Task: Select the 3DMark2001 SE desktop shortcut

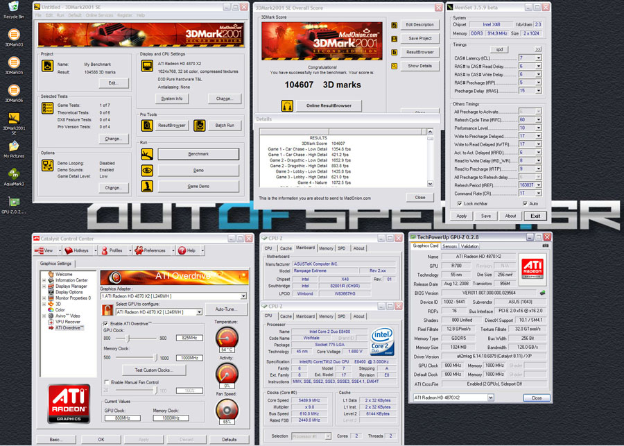Action: point(14,118)
